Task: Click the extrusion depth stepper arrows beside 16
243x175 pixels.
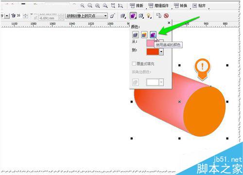Action: [25, 16]
